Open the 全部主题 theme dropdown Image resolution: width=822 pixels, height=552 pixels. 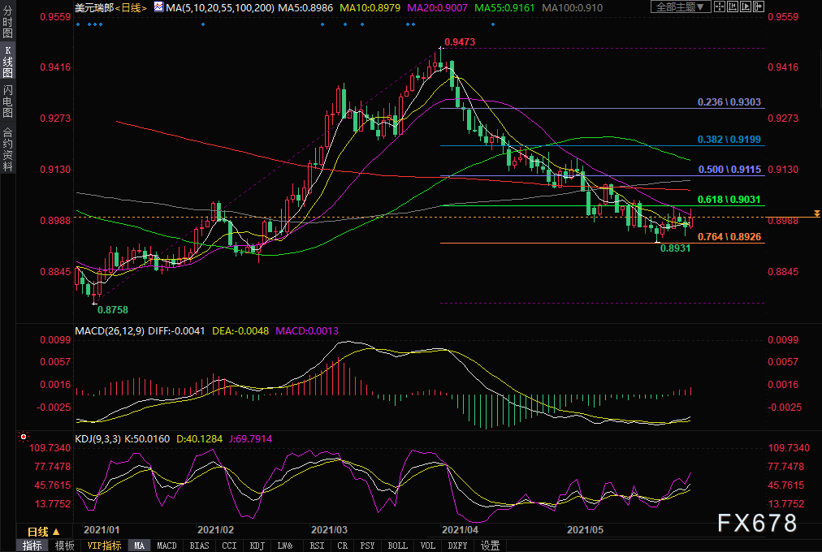(x=681, y=6)
